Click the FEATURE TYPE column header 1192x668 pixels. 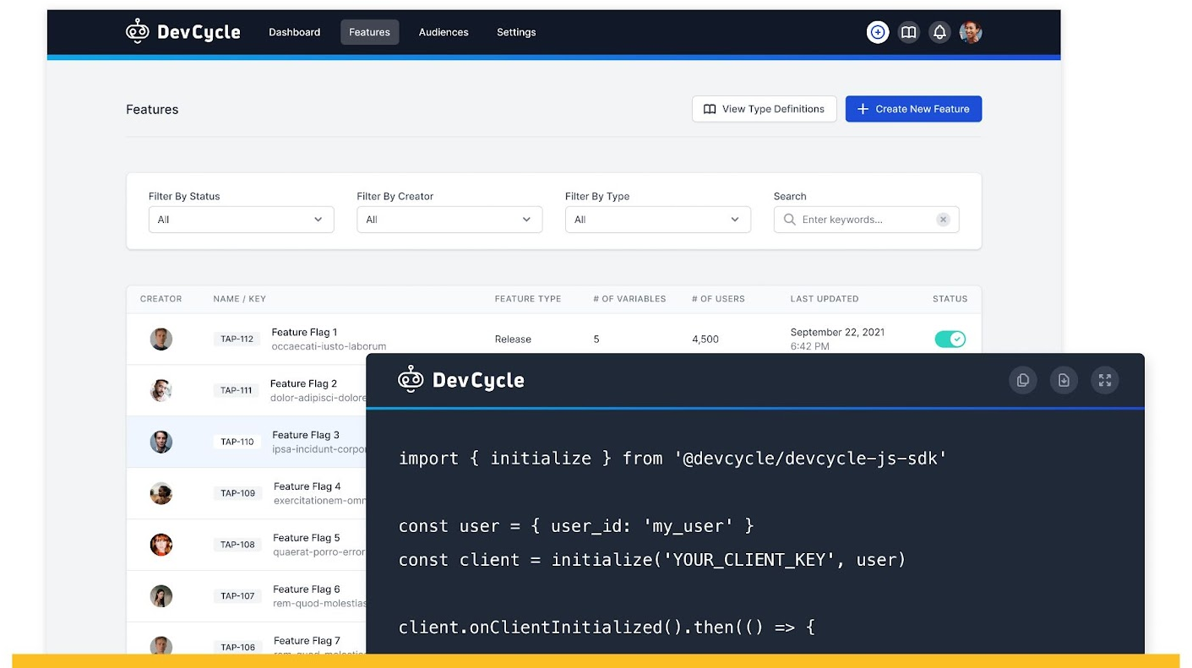528,299
